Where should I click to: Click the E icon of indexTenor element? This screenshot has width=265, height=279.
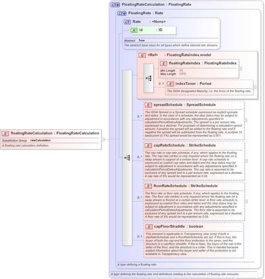click(170, 84)
